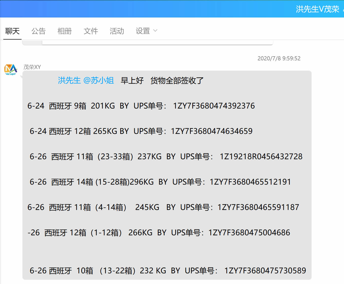This screenshot has width=344, height=284.
Task: Click tracking number 1ZY7F3680465512191
Action: tap(250, 182)
